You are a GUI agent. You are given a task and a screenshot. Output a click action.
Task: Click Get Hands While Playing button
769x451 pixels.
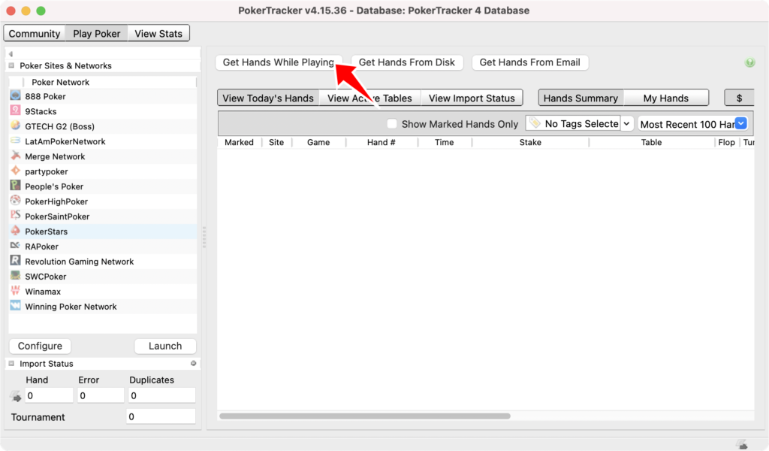[x=279, y=62]
